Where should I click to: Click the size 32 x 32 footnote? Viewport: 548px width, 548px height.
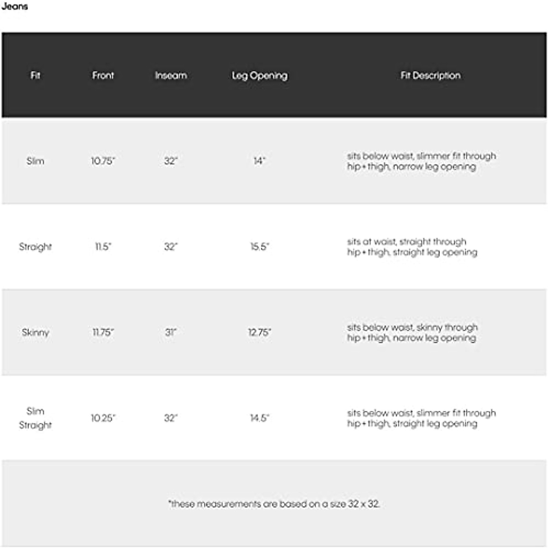pos(274,504)
